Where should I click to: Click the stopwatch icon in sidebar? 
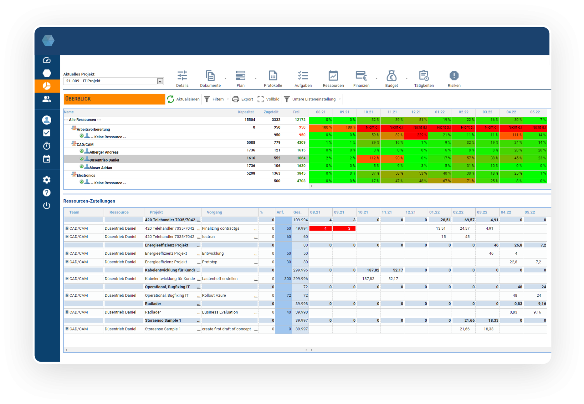[x=47, y=146]
